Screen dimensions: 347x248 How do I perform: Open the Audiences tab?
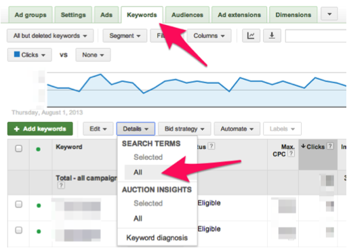[187, 15]
